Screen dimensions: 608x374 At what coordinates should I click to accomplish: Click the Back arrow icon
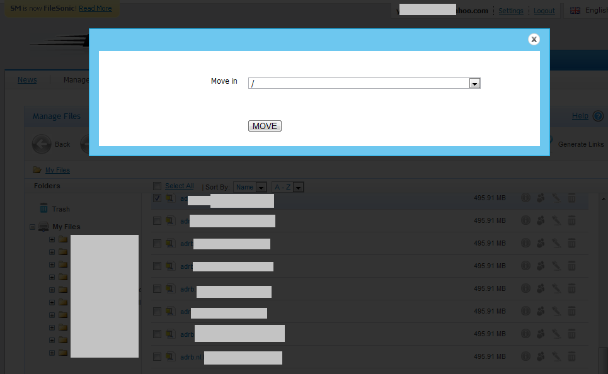click(42, 144)
